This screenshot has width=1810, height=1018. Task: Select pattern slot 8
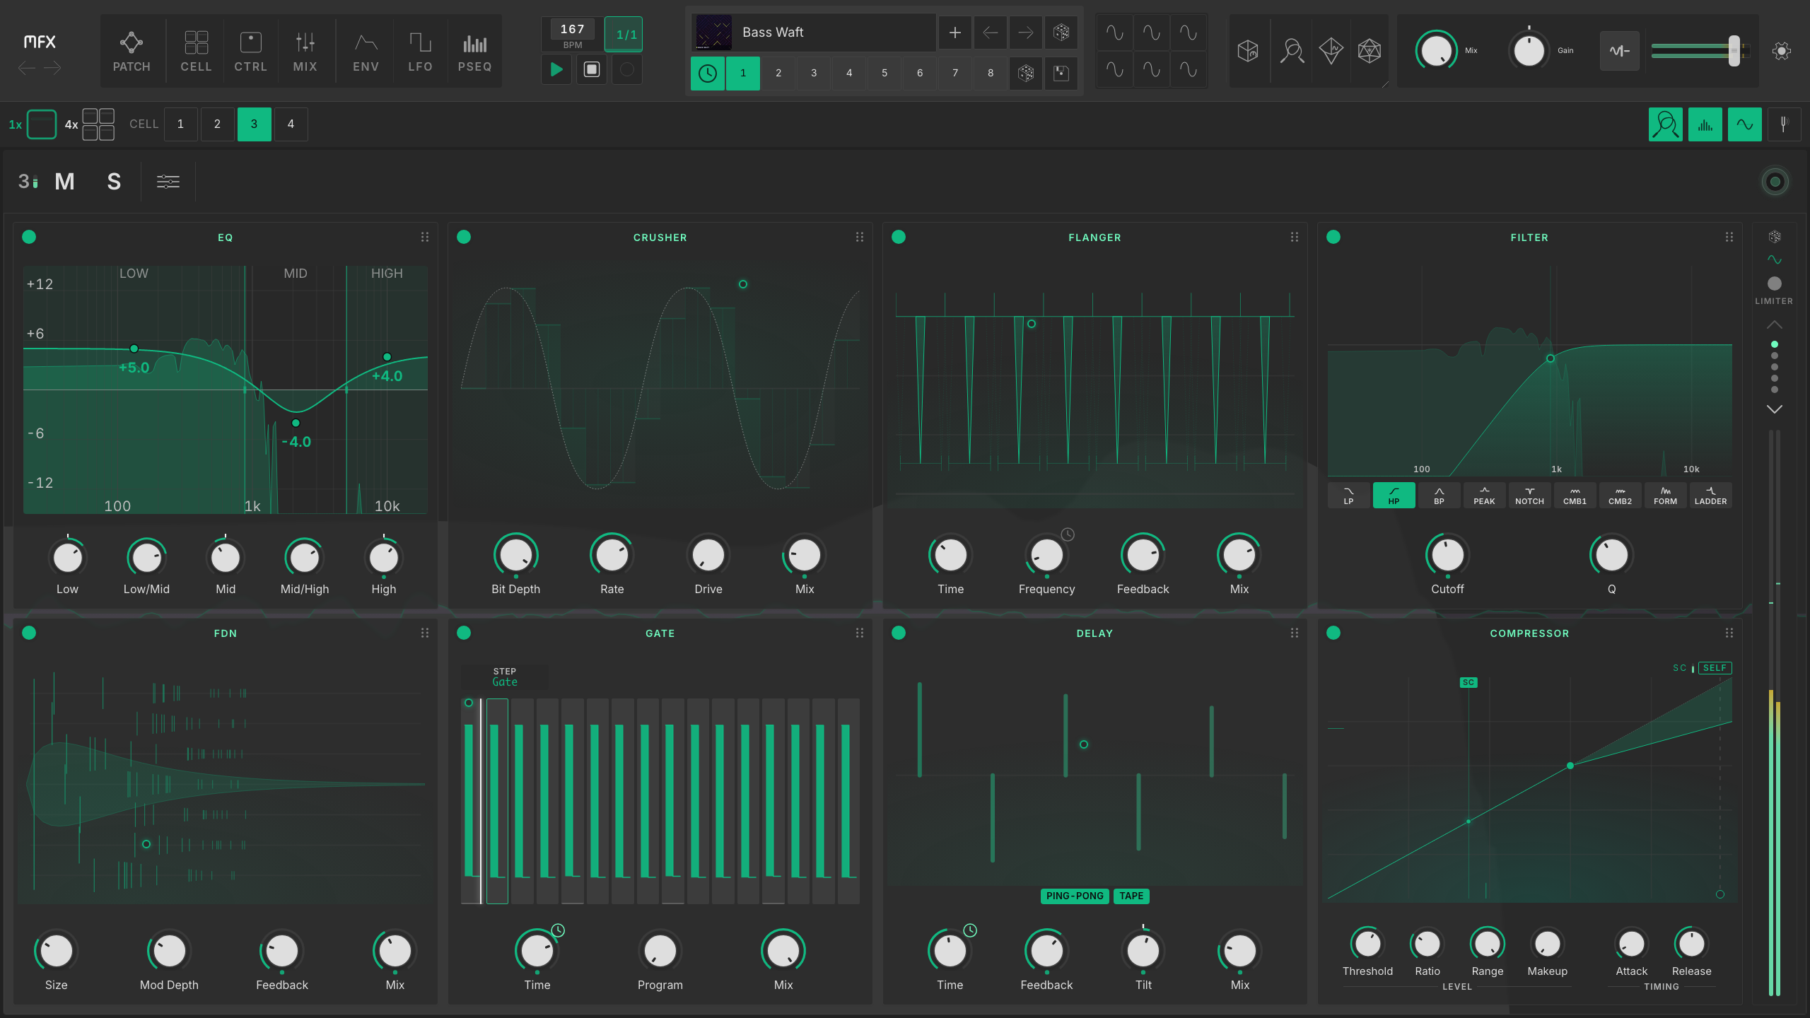click(991, 73)
